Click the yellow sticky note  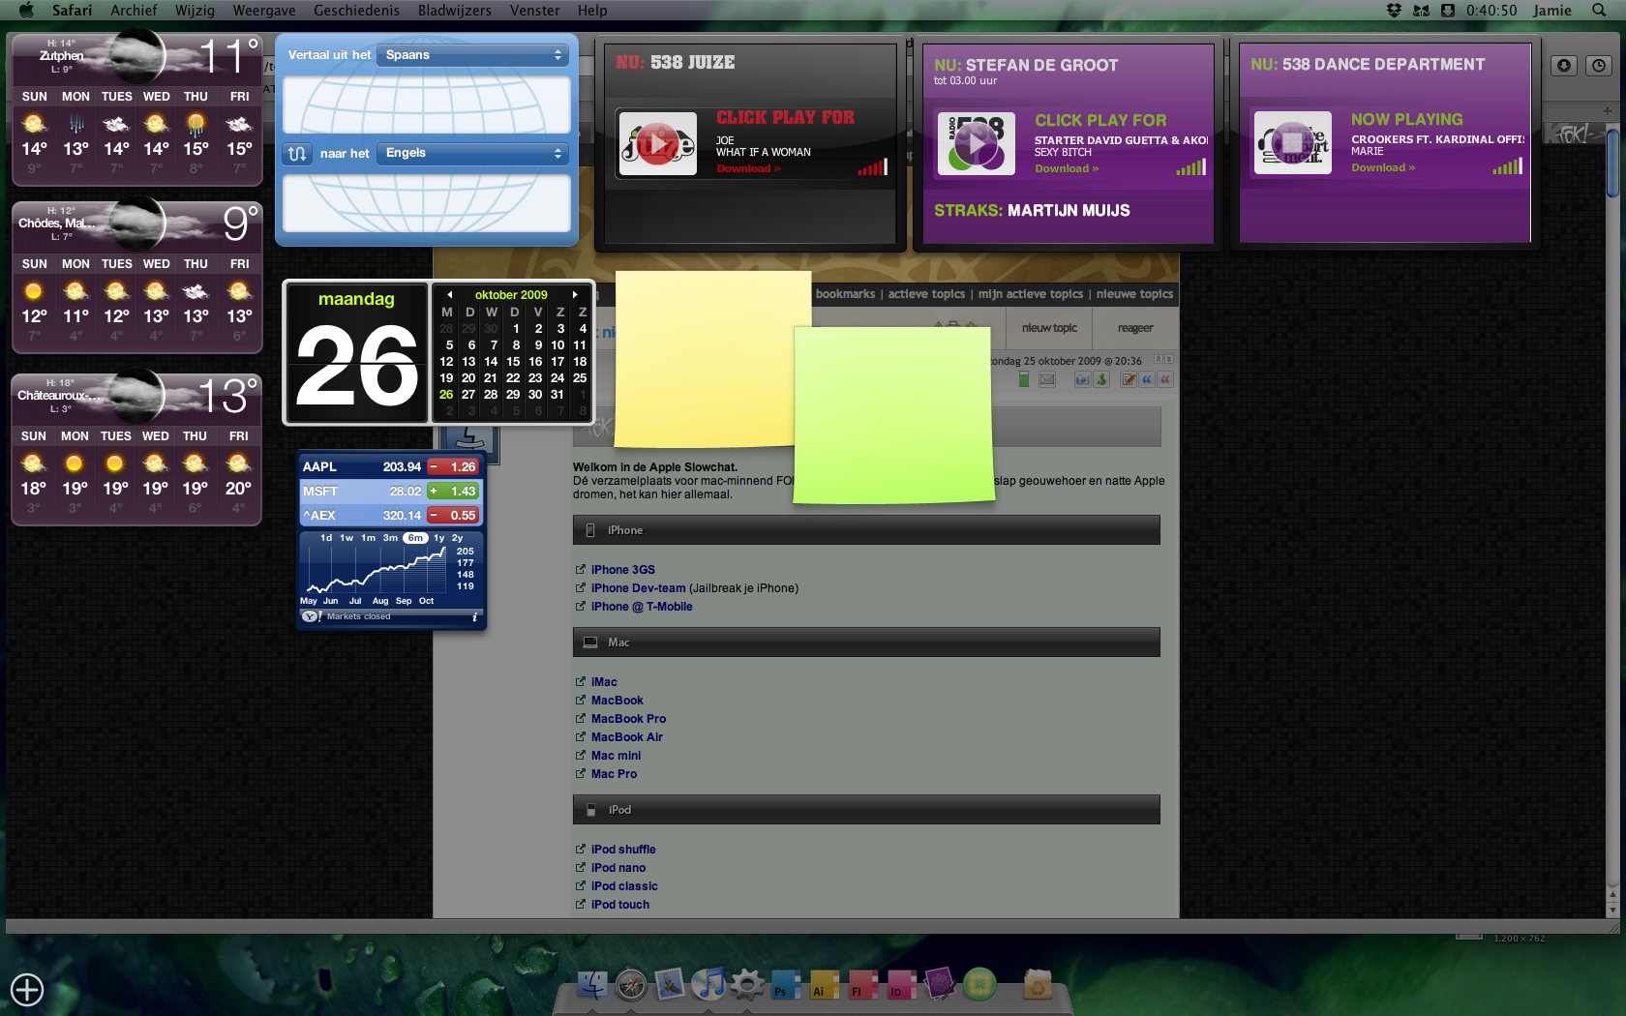(711, 359)
